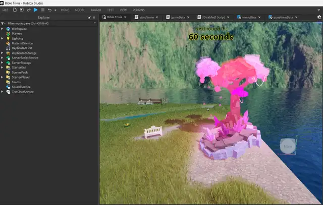
Task: Open the filter workspace dropdown arrow
Action: 95,23
